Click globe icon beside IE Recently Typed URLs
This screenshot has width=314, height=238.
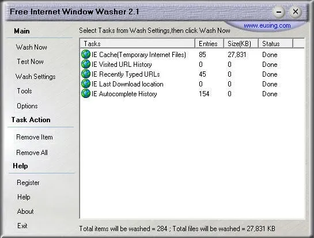tap(86, 74)
